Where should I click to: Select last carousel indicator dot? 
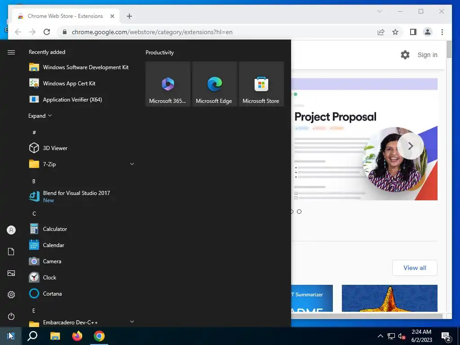tap(299, 212)
